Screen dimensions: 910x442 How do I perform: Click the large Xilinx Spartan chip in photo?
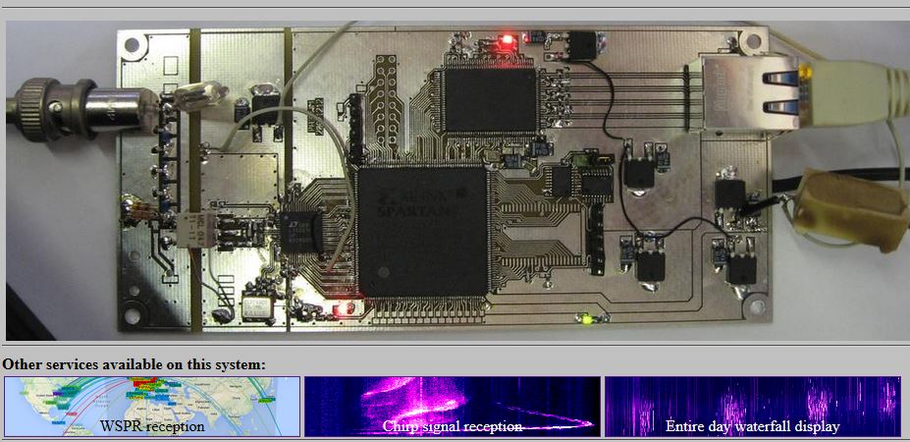pos(423,229)
